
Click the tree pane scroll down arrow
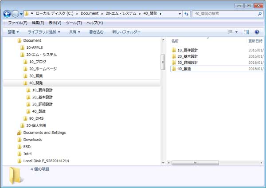(163, 163)
